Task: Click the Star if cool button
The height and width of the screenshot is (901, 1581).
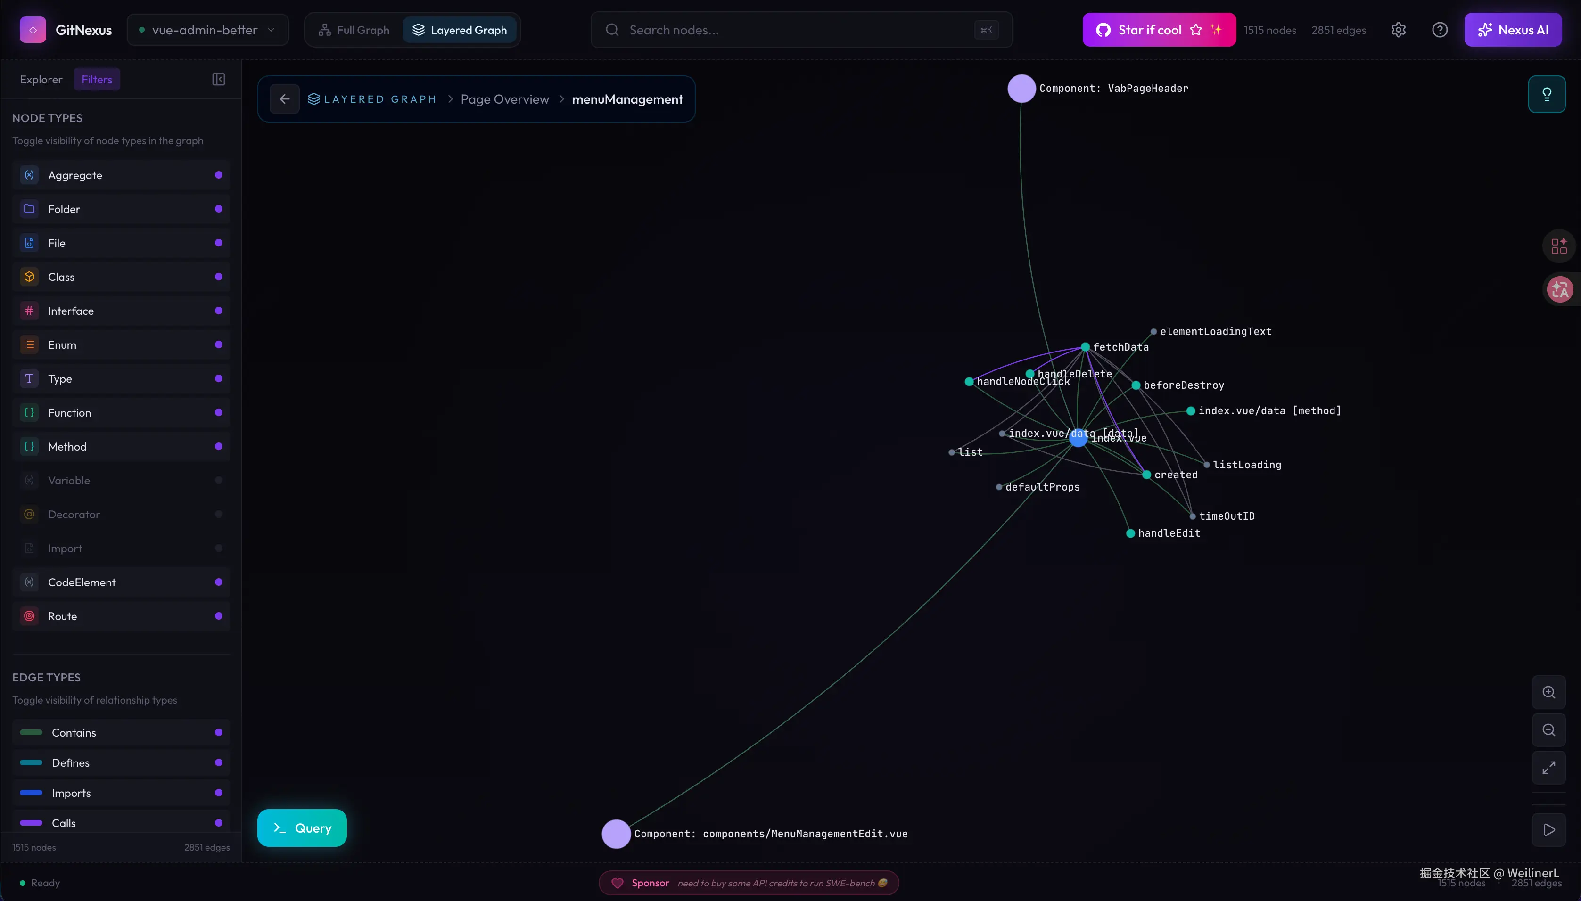Action: [1159, 30]
